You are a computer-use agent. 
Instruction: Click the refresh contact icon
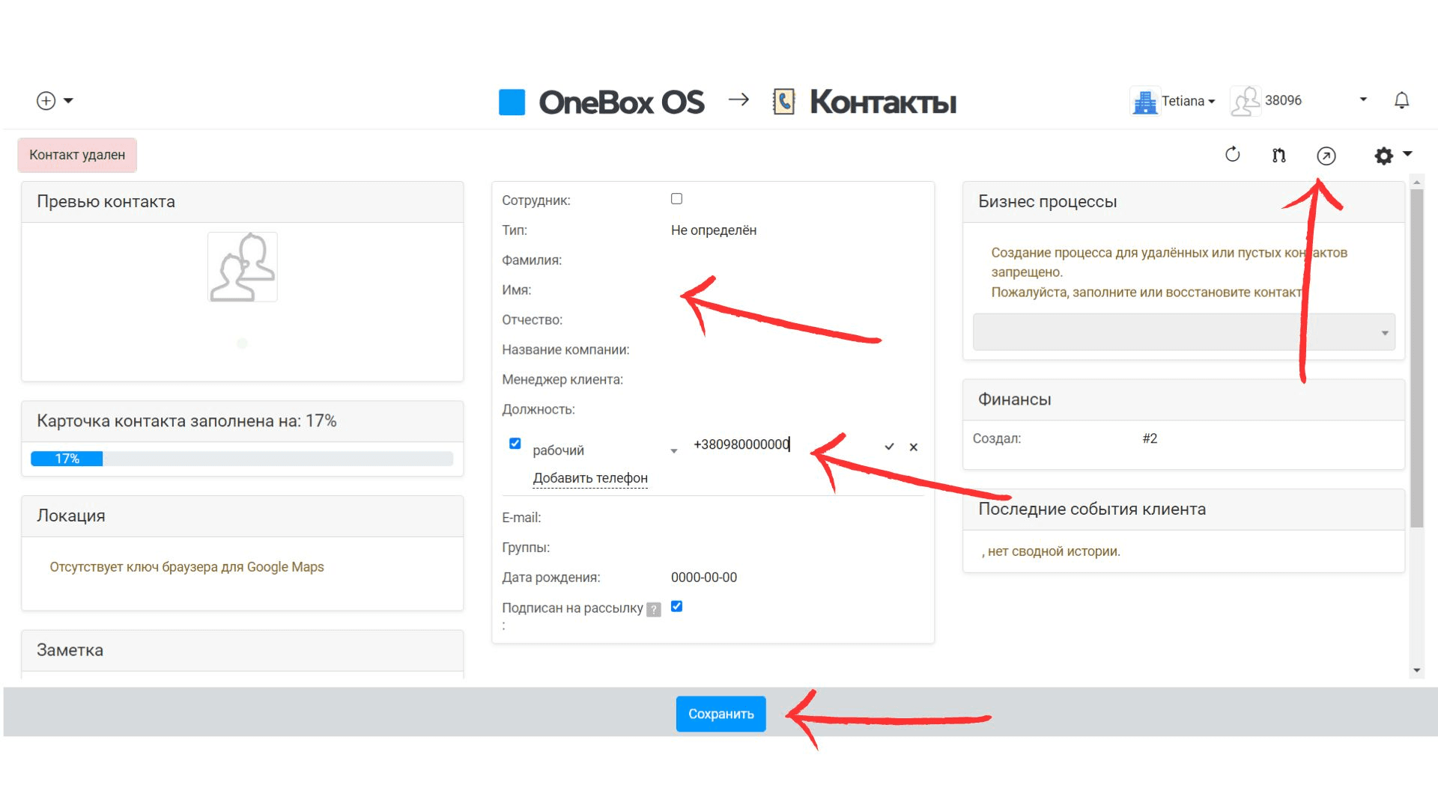pyautogui.click(x=1232, y=155)
